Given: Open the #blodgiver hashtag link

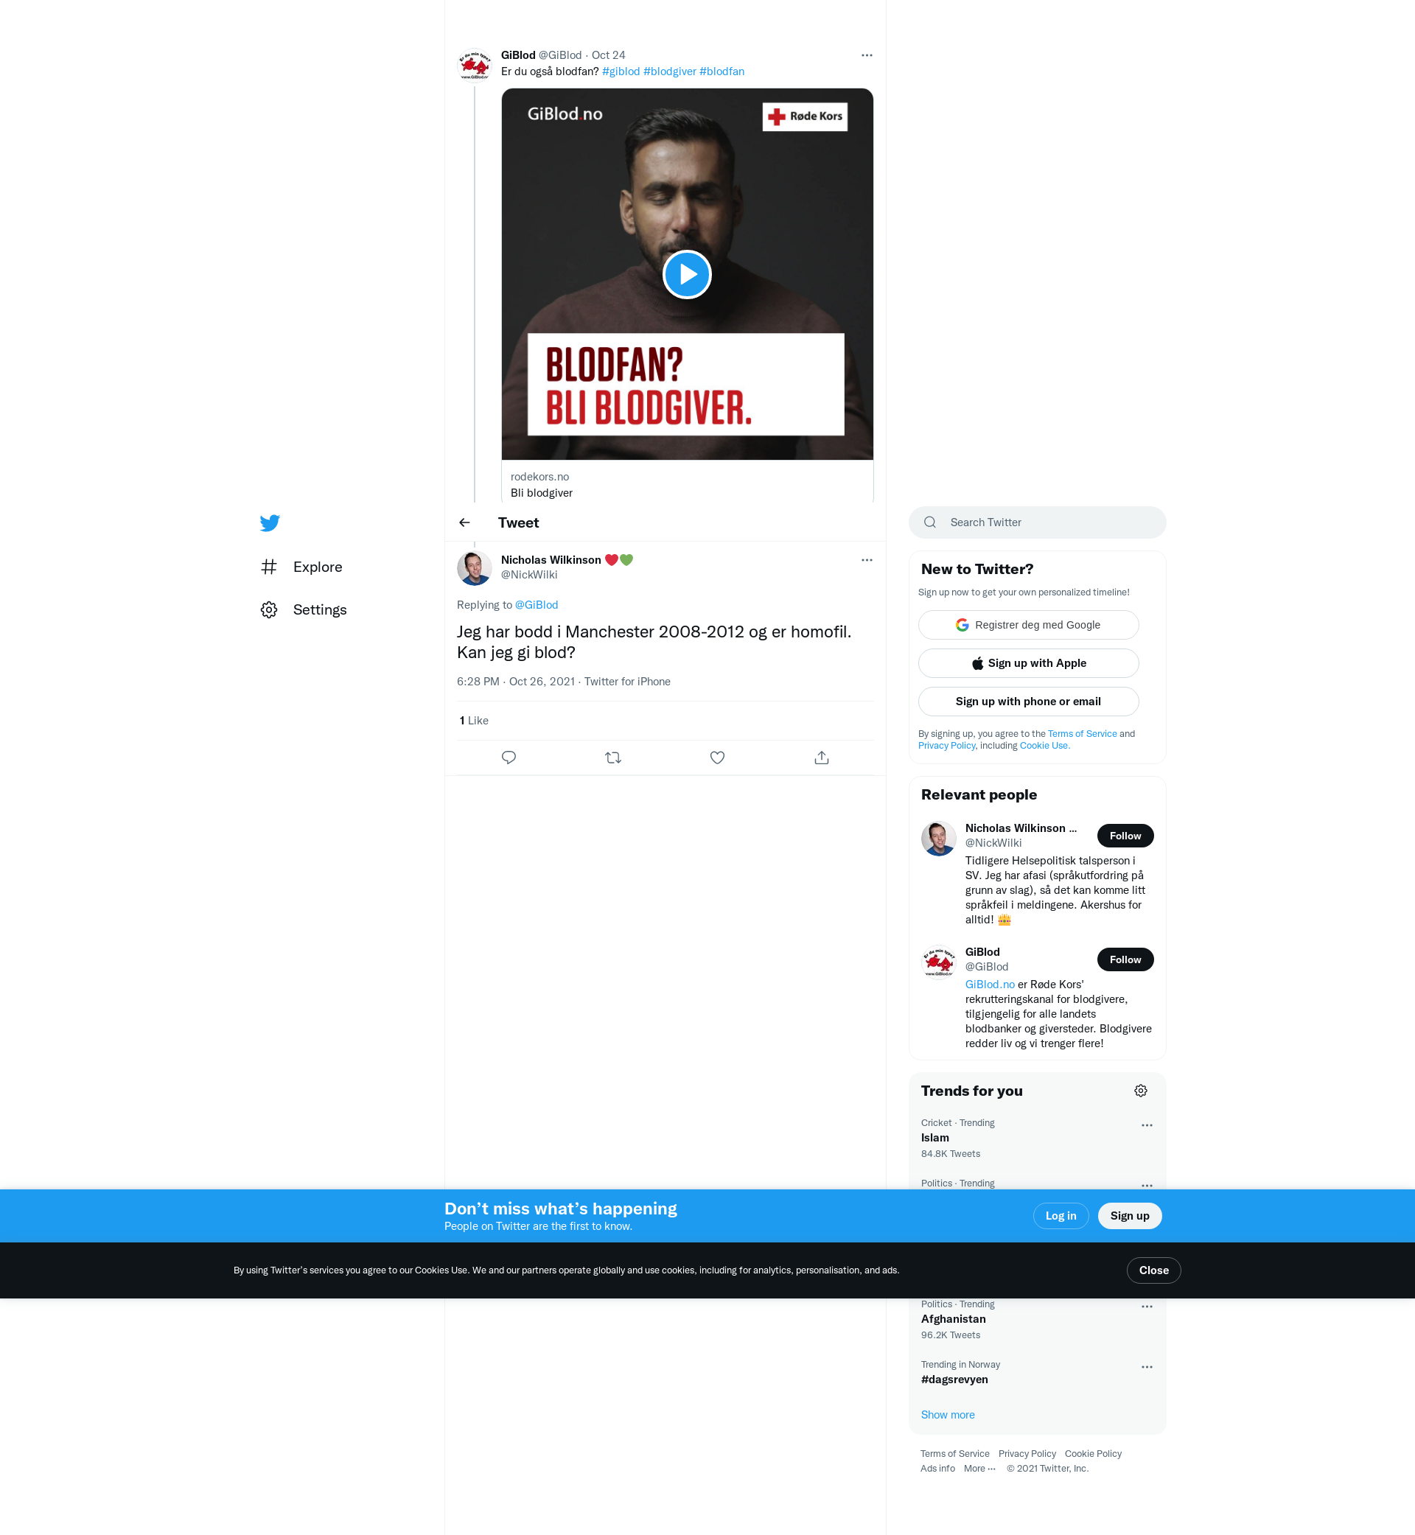Looking at the screenshot, I should 669,71.
